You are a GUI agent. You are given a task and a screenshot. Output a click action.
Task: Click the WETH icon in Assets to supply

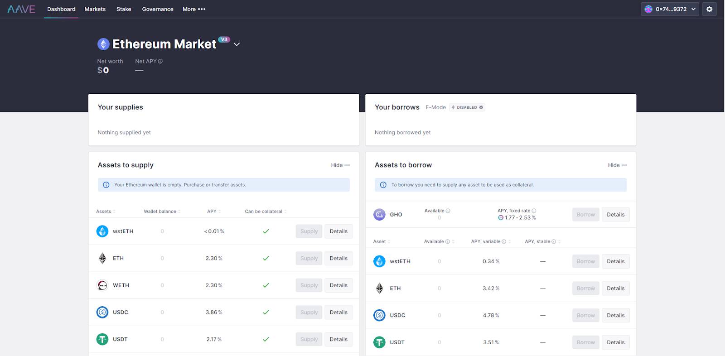click(102, 285)
